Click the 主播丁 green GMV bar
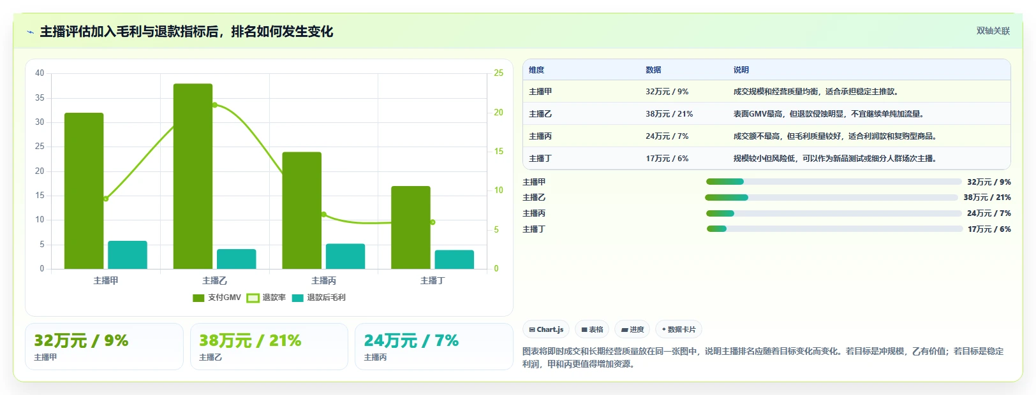The width and height of the screenshot is (1036, 395). coord(411,227)
